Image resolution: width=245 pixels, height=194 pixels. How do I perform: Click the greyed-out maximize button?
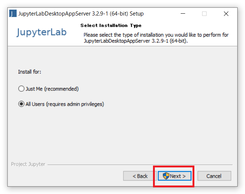[204, 14]
